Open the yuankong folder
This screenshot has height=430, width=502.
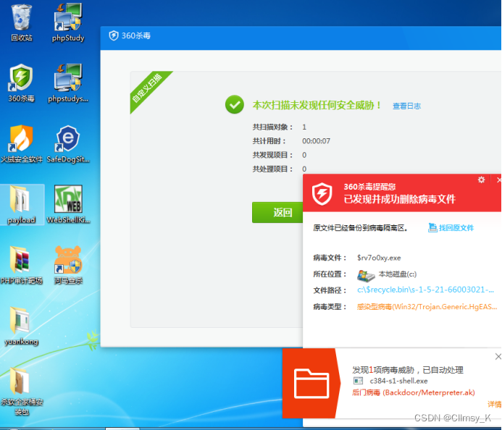pos(21,326)
